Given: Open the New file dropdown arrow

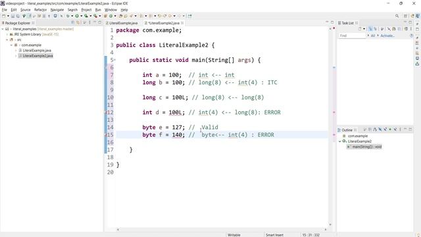Looking at the screenshot, I should 8,16.
